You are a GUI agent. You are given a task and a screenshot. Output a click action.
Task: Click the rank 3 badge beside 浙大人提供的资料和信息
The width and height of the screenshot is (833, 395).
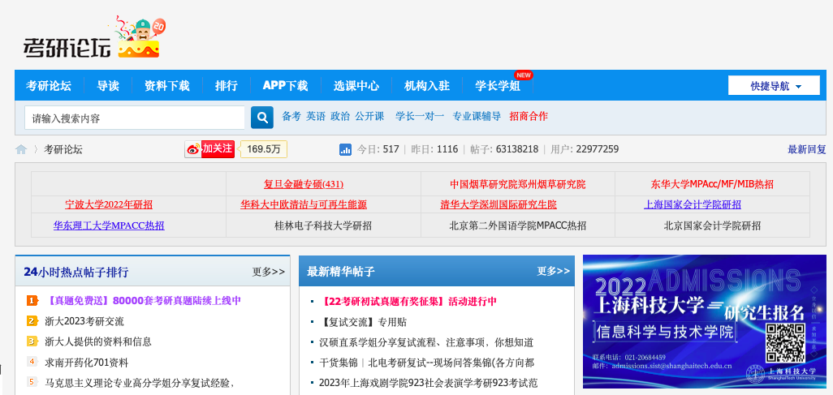pos(32,341)
